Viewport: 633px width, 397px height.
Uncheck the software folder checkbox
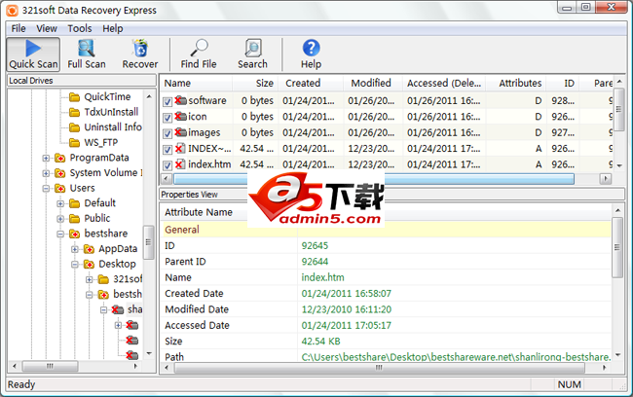point(168,101)
